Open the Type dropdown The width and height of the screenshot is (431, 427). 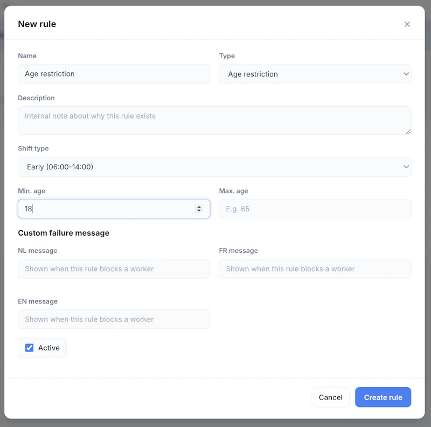point(315,74)
